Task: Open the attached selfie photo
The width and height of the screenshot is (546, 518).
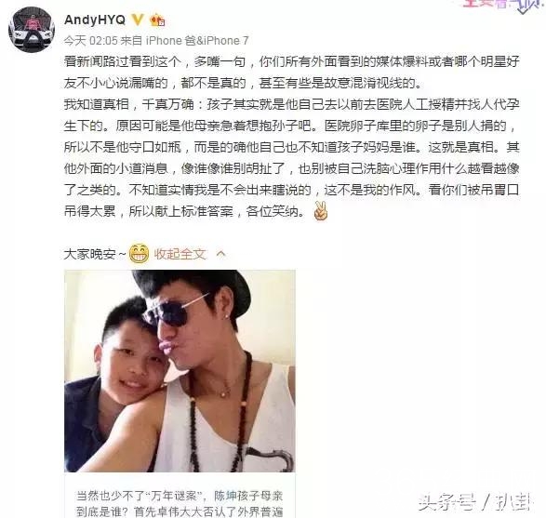Action: pyautogui.click(x=180, y=371)
